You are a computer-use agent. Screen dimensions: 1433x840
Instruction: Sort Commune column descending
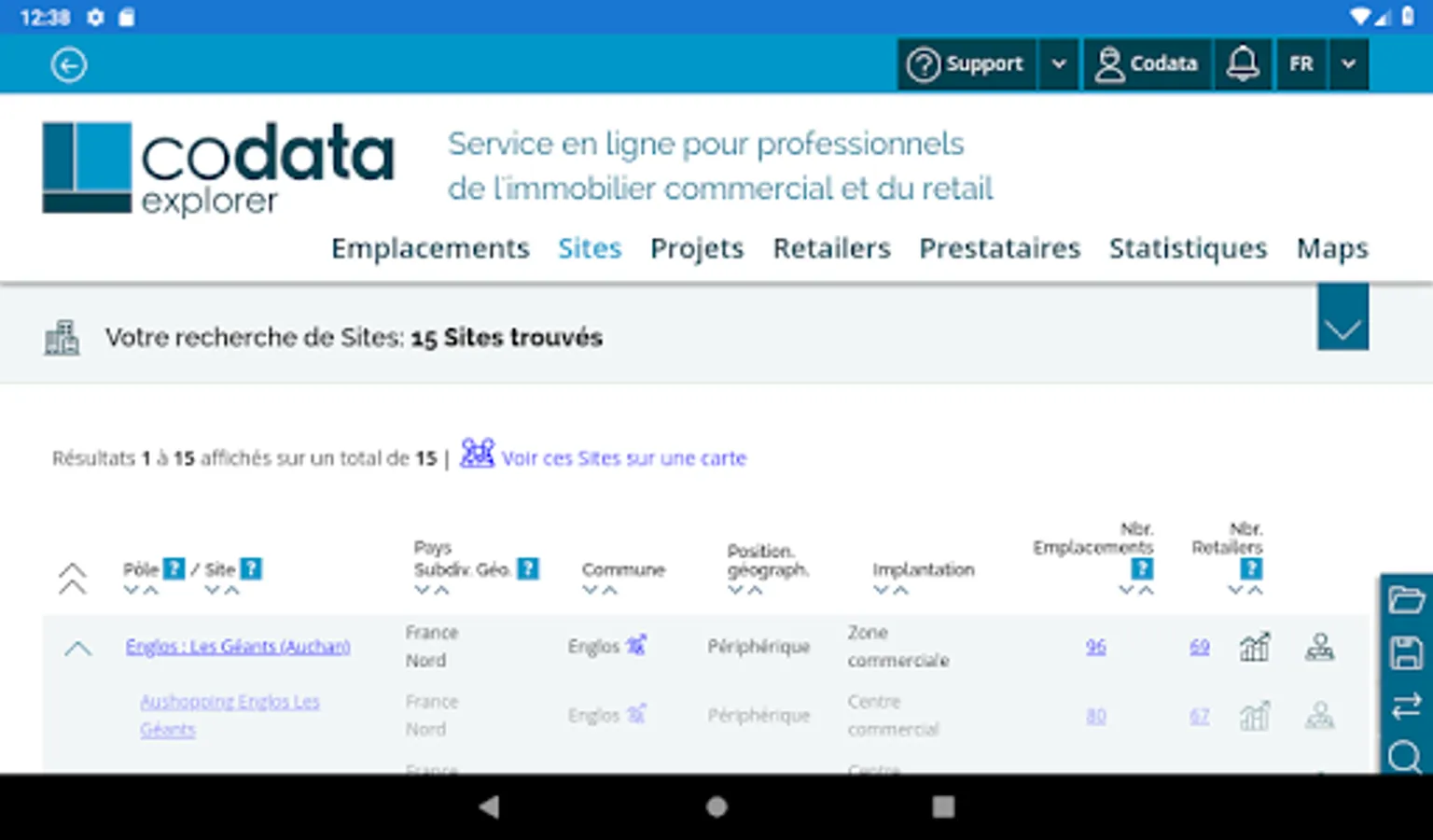[x=590, y=590]
